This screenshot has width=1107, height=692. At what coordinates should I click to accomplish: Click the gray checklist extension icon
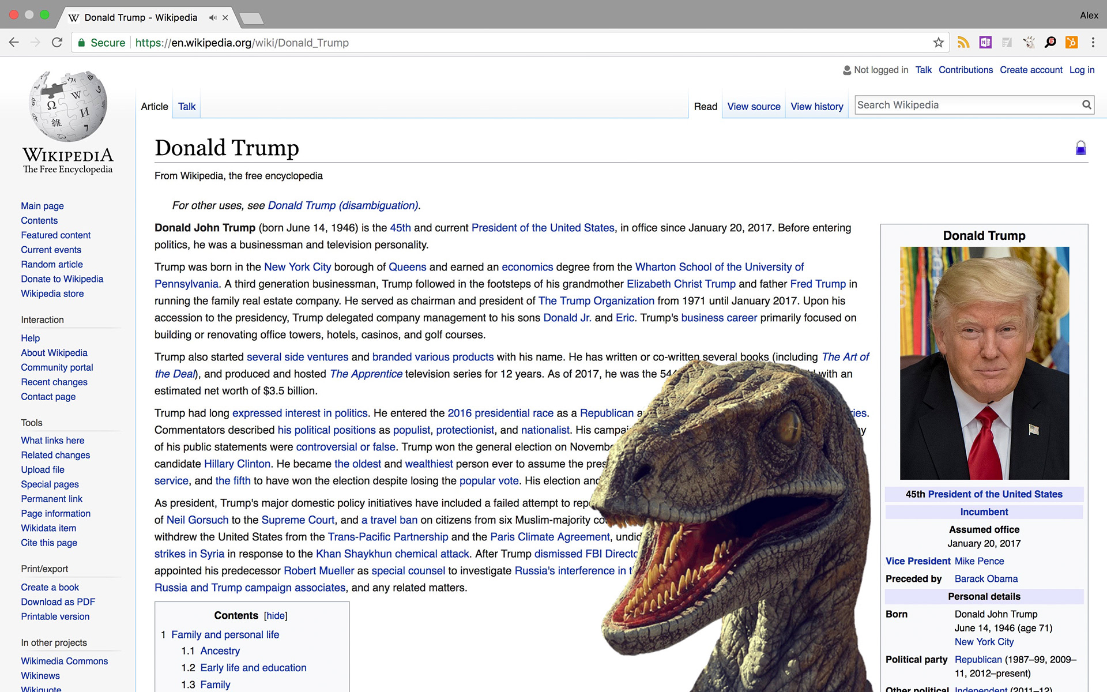tap(1007, 43)
